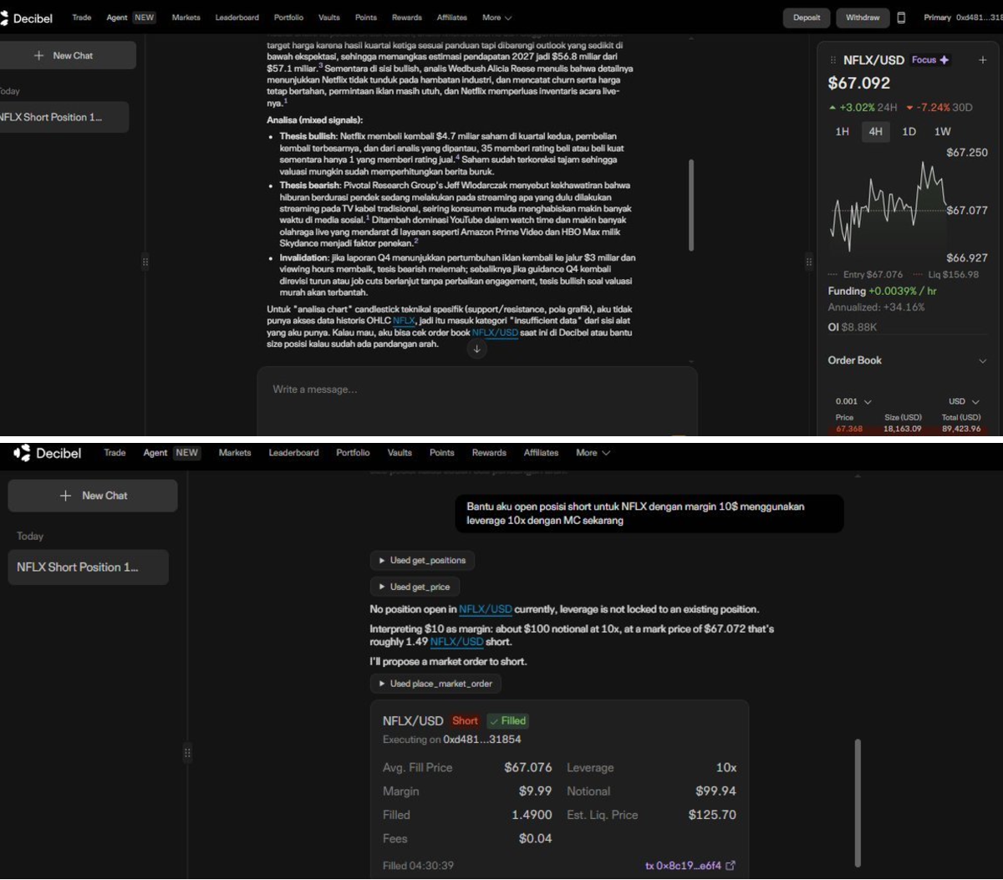Click the chat scrollbar in the top screenshot

(691, 205)
